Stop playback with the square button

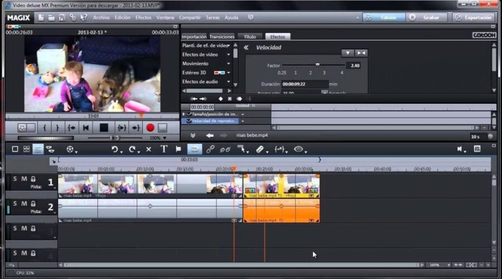pyautogui.click(x=104, y=128)
